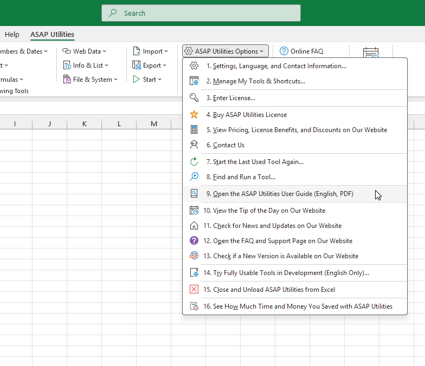Expand the Web Data dropdown arrow

pyautogui.click(x=104, y=51)
